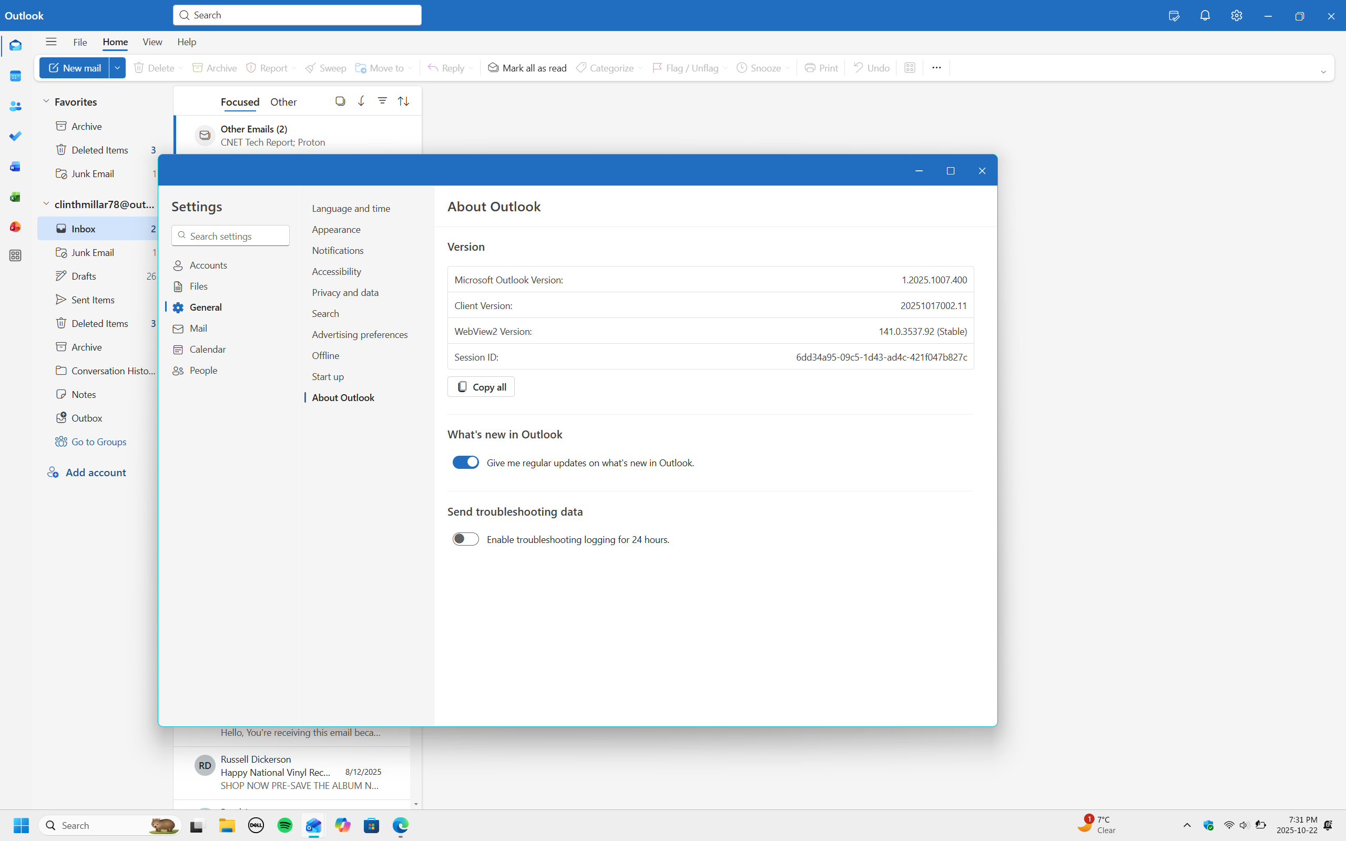Open the View ribbon tab
The height and width of the screenshot is (841, 1346).
(152, 42)
